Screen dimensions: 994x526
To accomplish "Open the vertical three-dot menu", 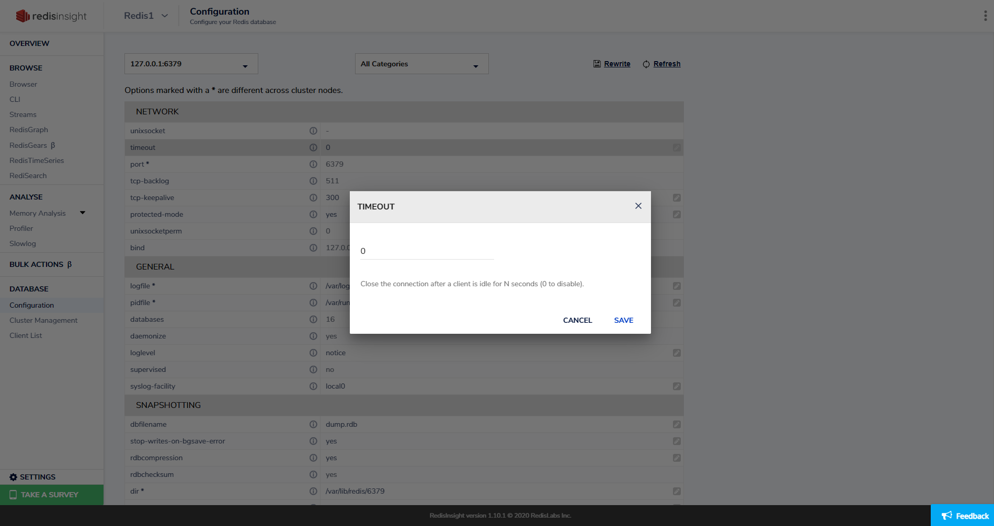I will (x=985, y=16).
